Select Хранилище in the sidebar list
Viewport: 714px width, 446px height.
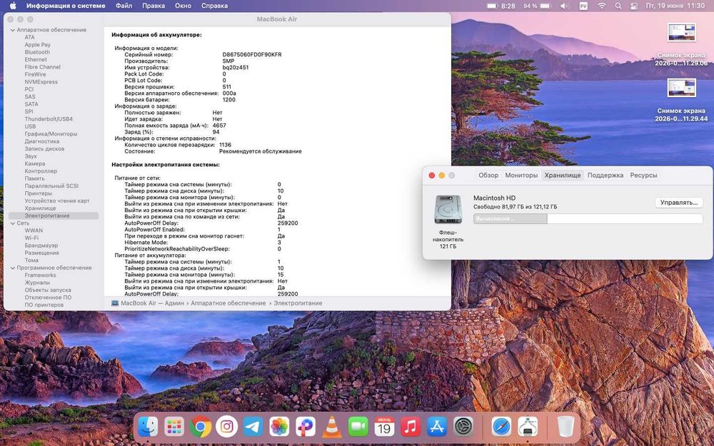40,208
